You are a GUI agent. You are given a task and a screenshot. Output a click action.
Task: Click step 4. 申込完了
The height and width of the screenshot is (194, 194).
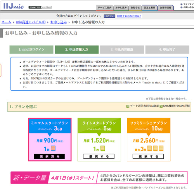point(167,50)
